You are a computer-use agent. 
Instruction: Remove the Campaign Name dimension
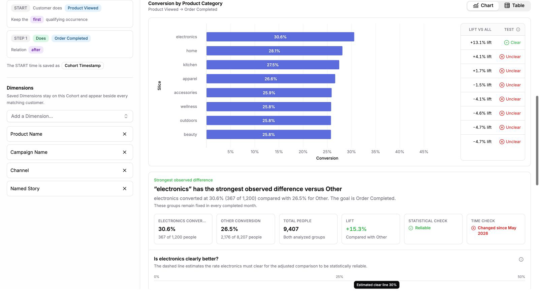click(125, 152)
